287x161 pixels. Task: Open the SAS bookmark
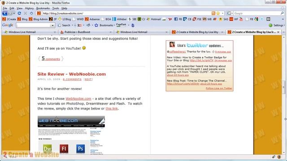click(x=223, y=19)
